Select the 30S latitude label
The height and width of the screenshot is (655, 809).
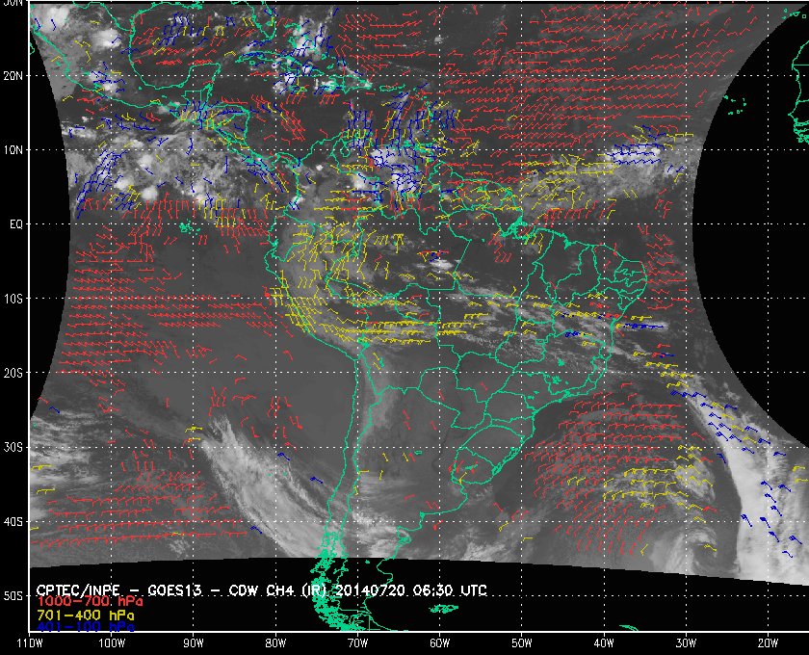[13, 448]
